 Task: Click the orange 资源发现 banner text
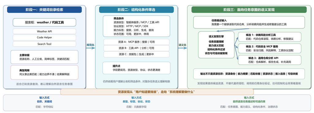[x=157, y=92]
